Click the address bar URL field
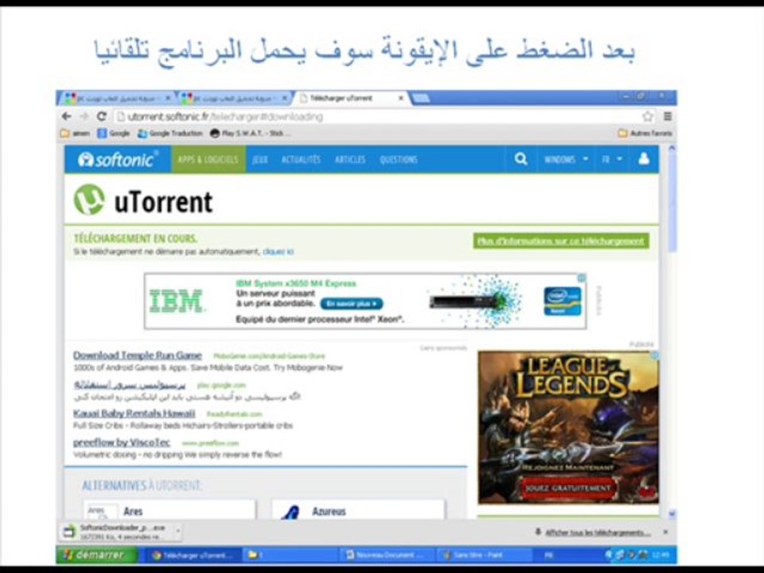Image resolution: width=764 pixels, height=573 pixels. click(376, 116)
